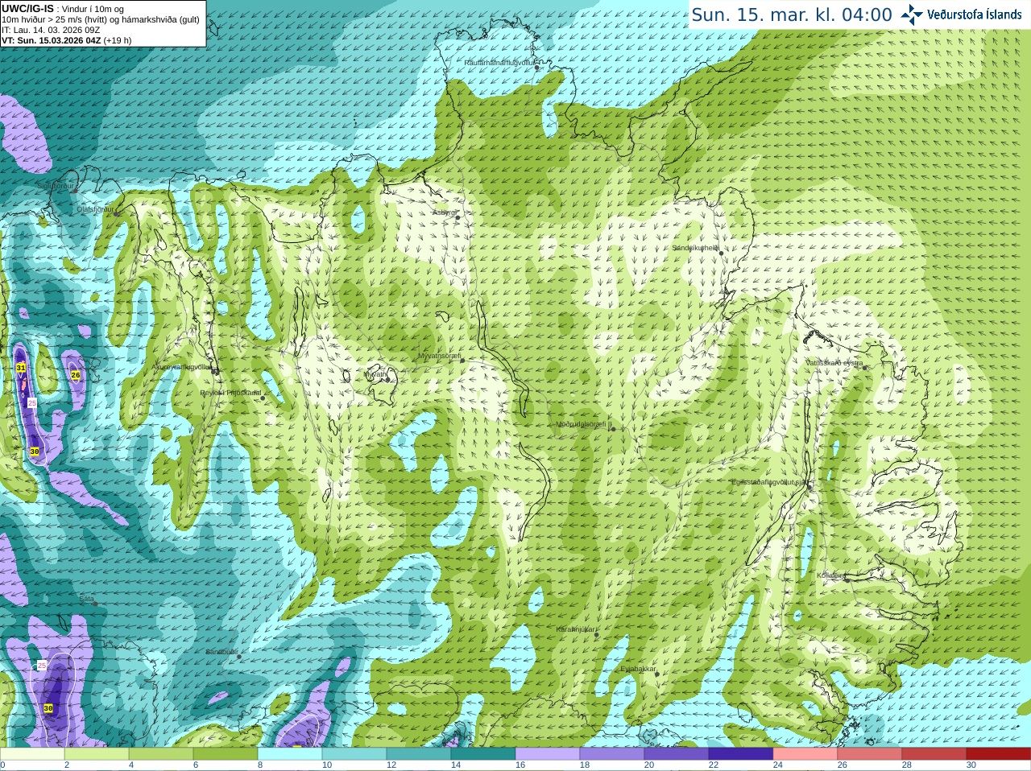Pick the 4–6 m/s green legend swatch
Image resolution: width=1031 pixels, height=771 pixels.
pyautogui.click(x=161, y=754)
